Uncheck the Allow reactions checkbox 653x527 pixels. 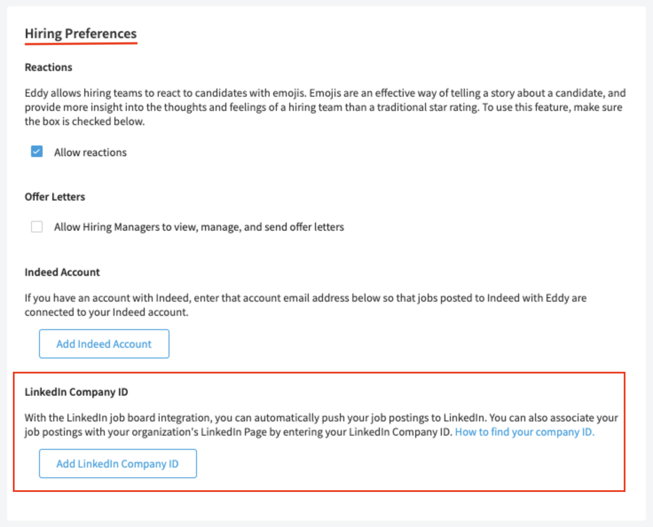37,152
